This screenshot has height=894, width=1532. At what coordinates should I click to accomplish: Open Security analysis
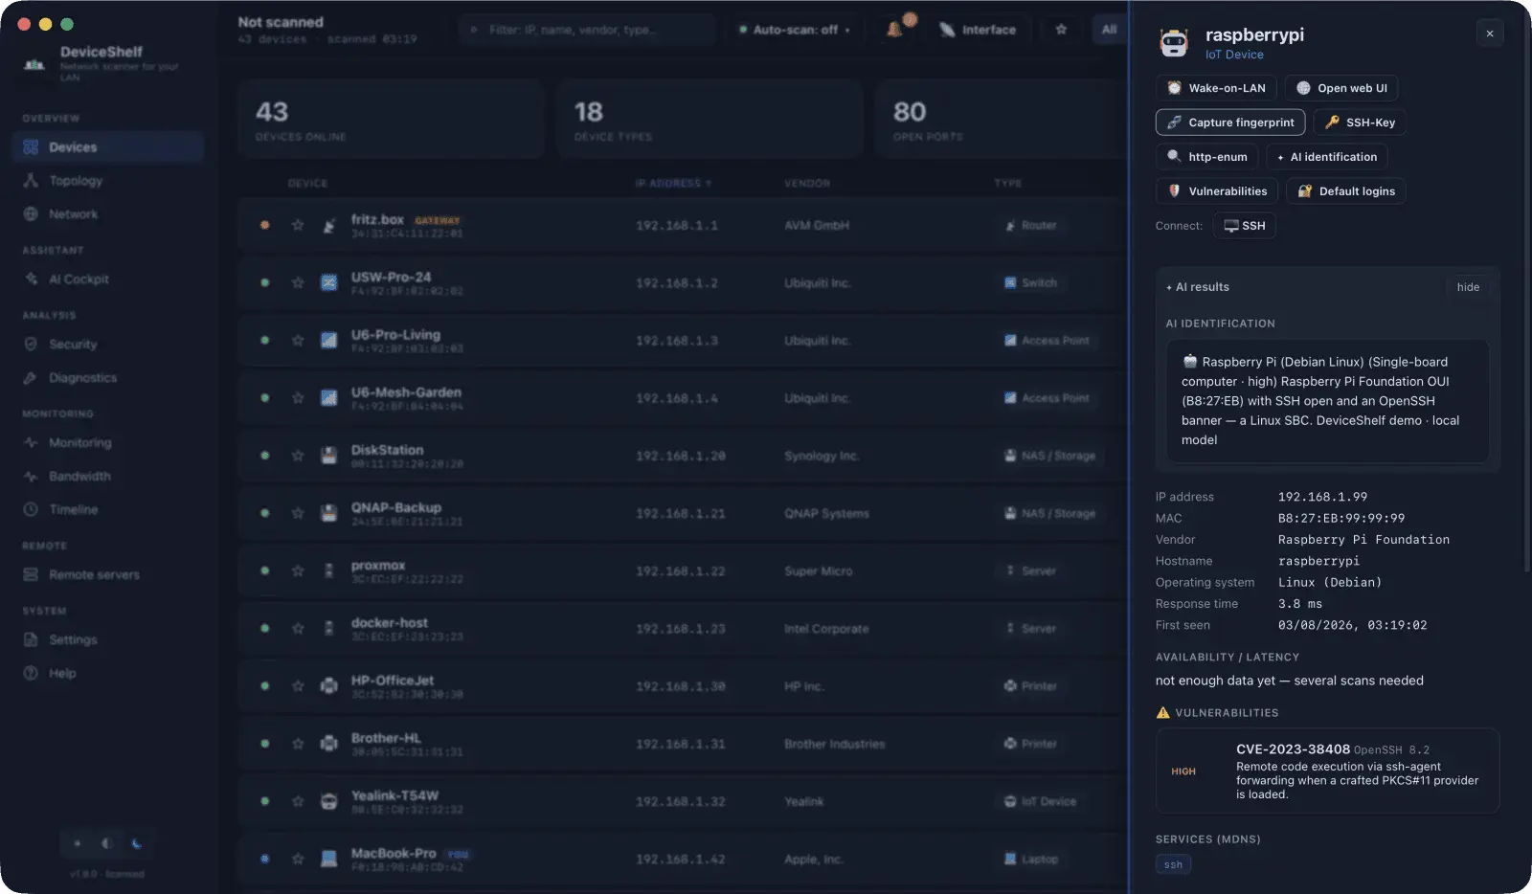pos(108,345)
